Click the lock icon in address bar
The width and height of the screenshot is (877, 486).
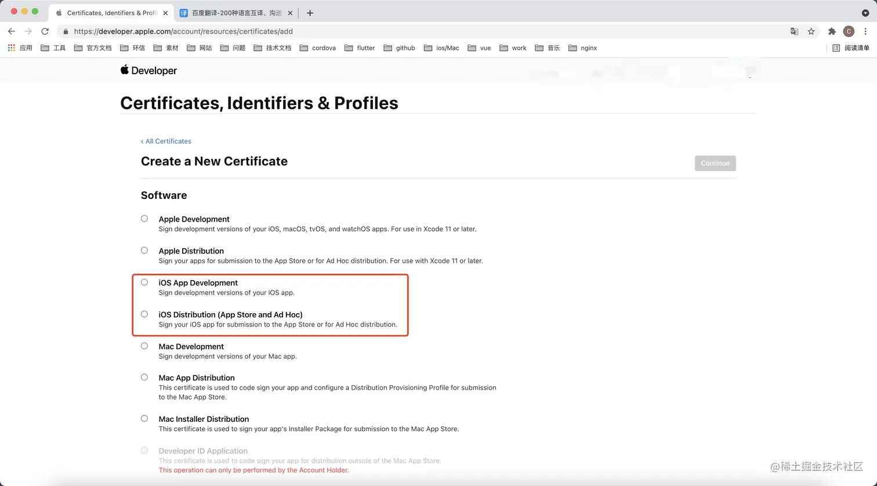coord(66,31)
